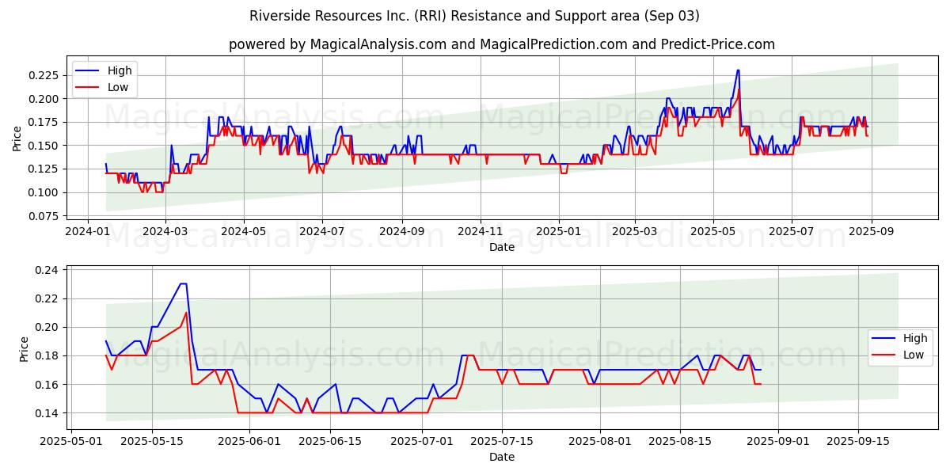Click the '2024-09' x-axis label
Viewport: 950px width, 475px height.
pos(401,231)
